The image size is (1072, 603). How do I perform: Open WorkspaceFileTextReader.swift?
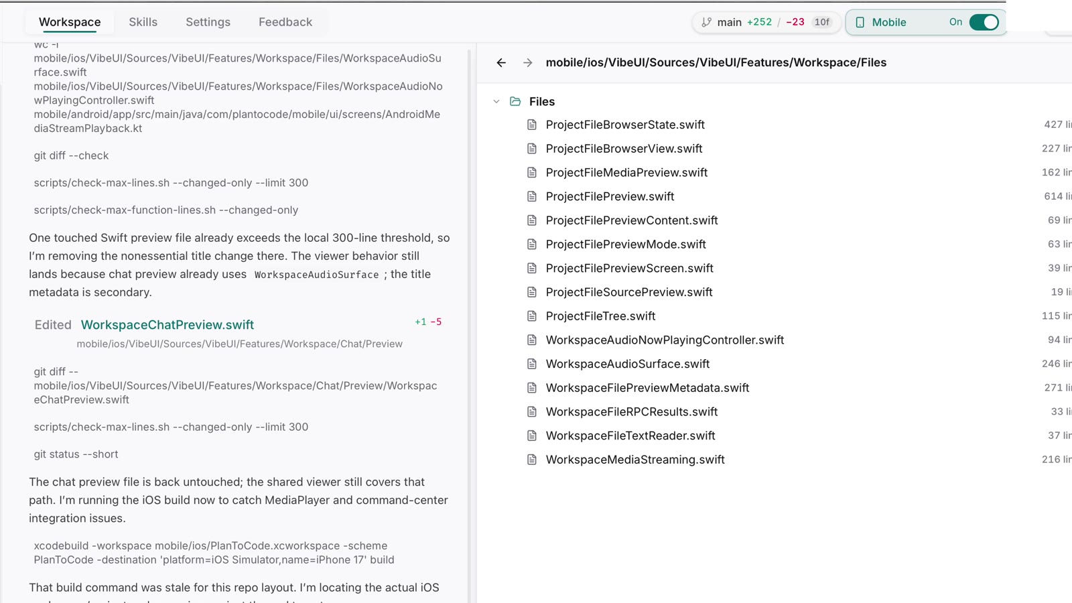pos(630,435)
